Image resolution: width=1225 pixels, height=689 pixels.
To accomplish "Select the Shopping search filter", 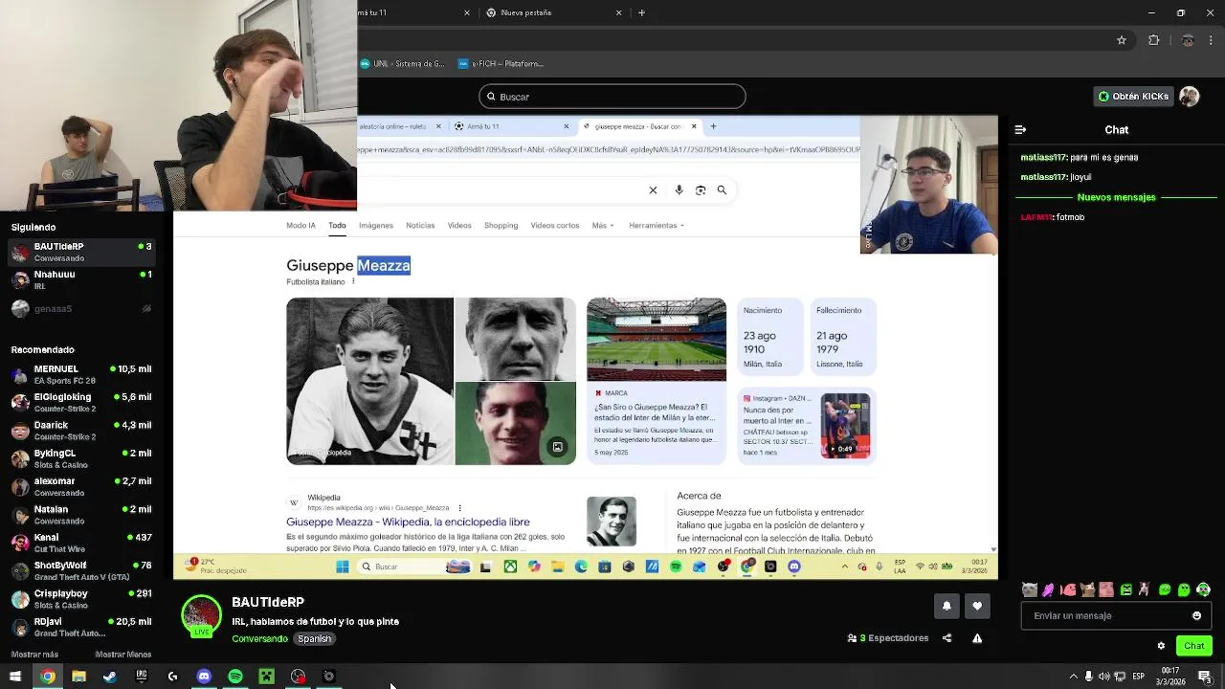I will (x=501, y=226).
